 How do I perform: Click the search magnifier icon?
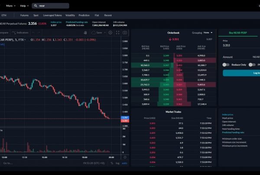click(x=36, y=6)
